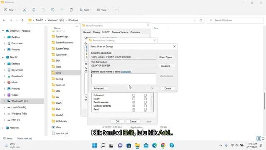Toggle Allow for List folder contents
This screenshot has width=266, height=150.
(134, 106)
